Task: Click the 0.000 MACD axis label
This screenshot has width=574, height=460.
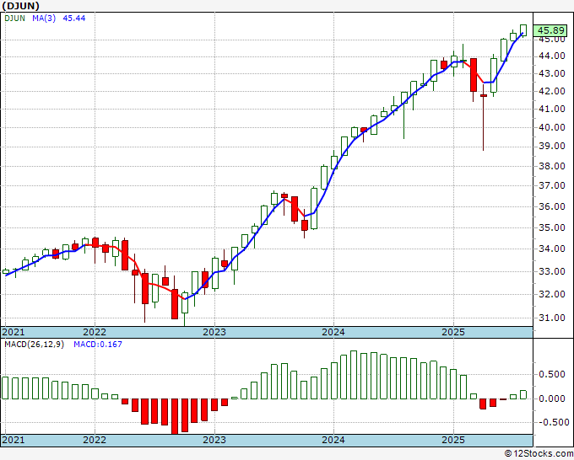Action: tap(552, 398)
